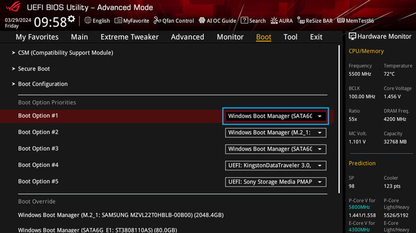Switch to the Extreme Tweaker tab
This screenshot has height=233, width=416.
[x=130, y=37]
